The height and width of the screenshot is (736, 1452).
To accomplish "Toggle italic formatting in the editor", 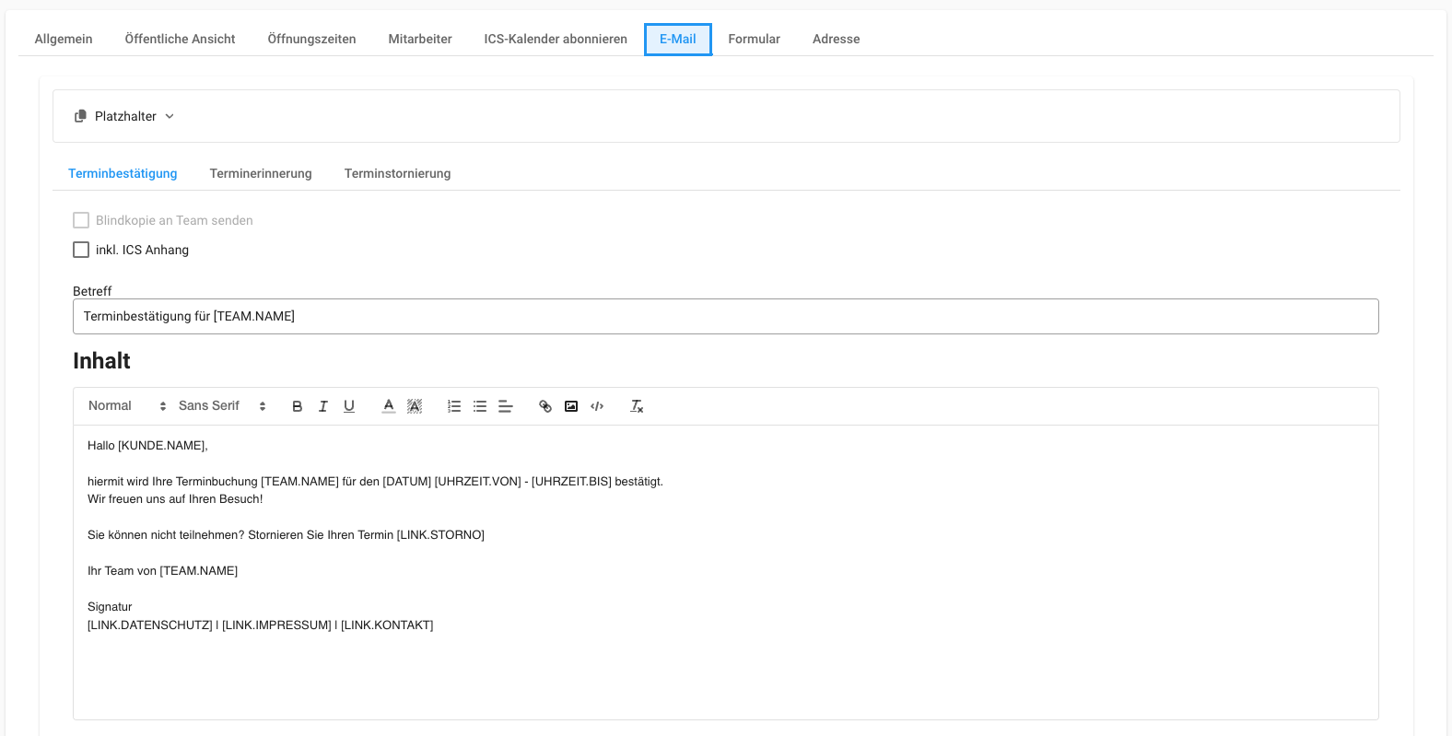I will [x=323, y=406].
